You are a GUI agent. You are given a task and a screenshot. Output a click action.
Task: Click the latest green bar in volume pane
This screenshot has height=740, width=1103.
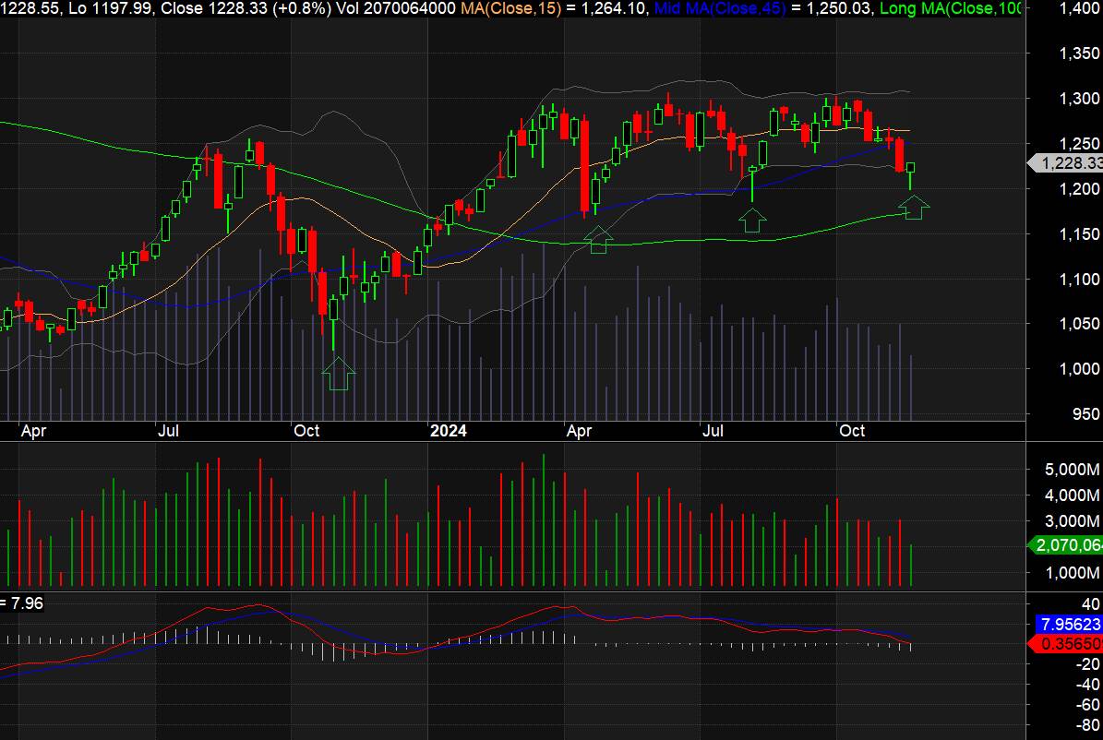tap(911, 565)
